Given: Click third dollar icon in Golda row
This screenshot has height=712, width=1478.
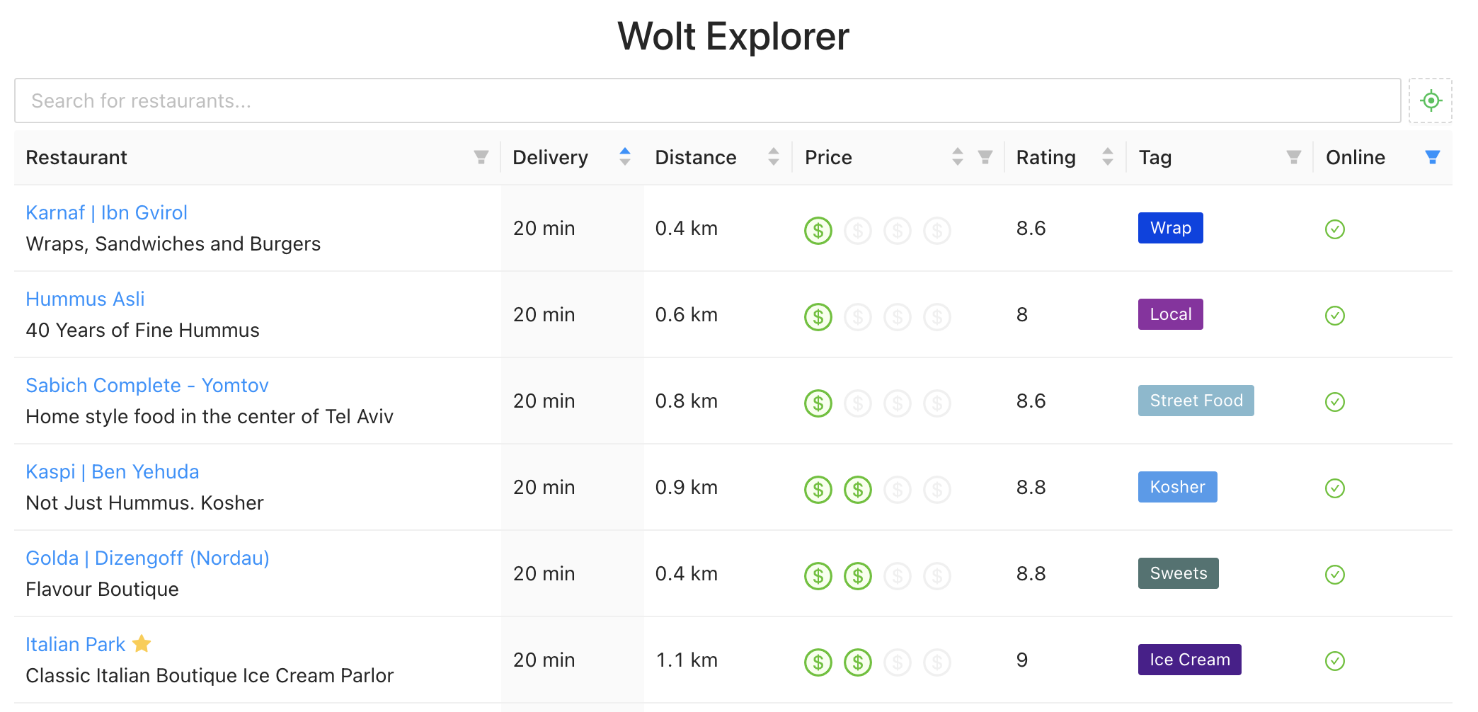Looking at the screenshot, I should coord(898,576).
